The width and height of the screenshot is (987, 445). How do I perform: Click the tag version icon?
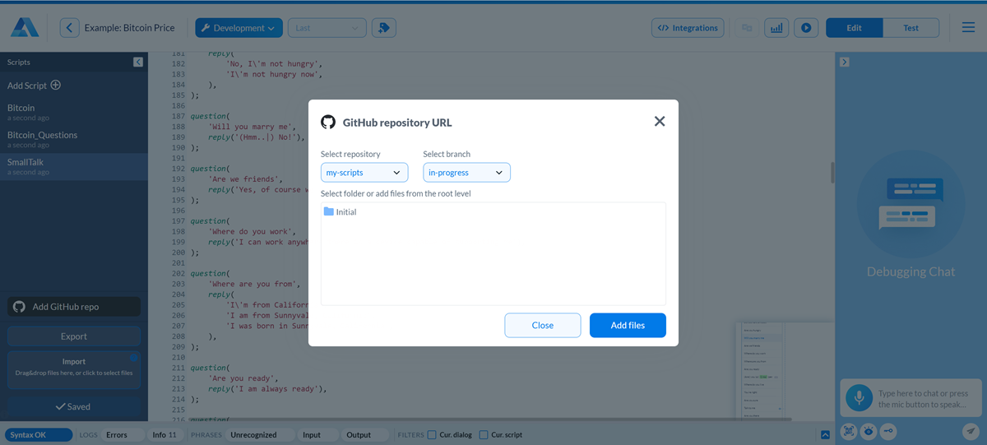tap(383, 28)
